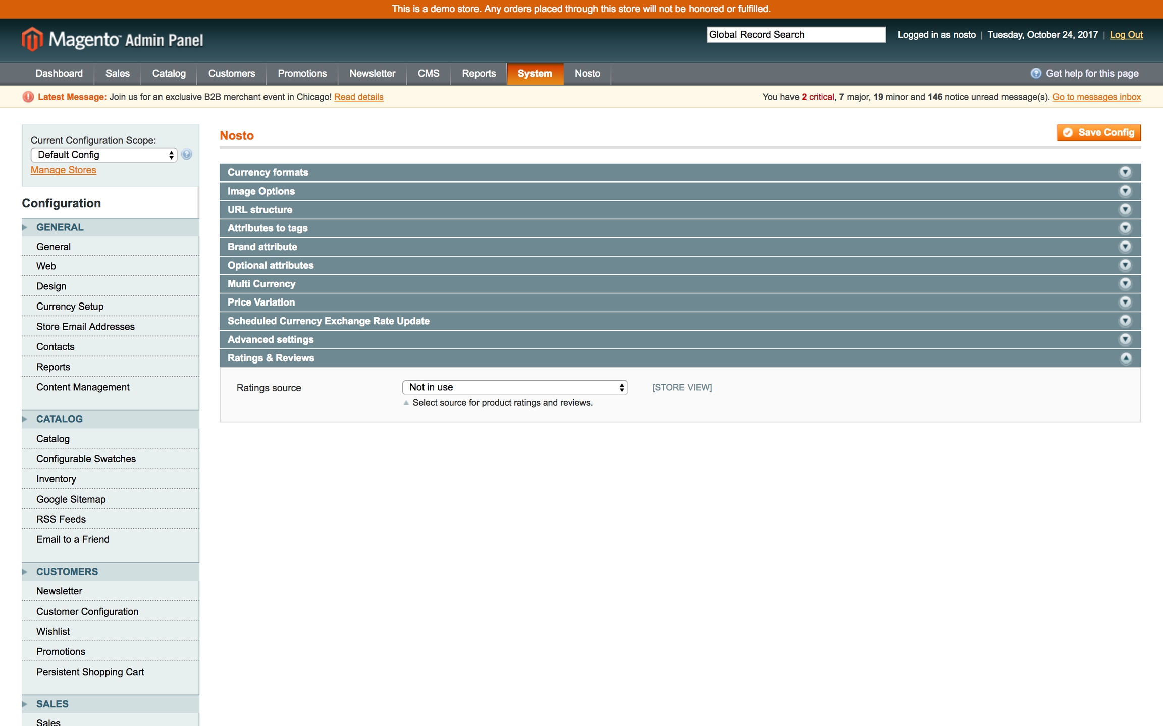Expand Advanced settings arrow icon

1125,339
